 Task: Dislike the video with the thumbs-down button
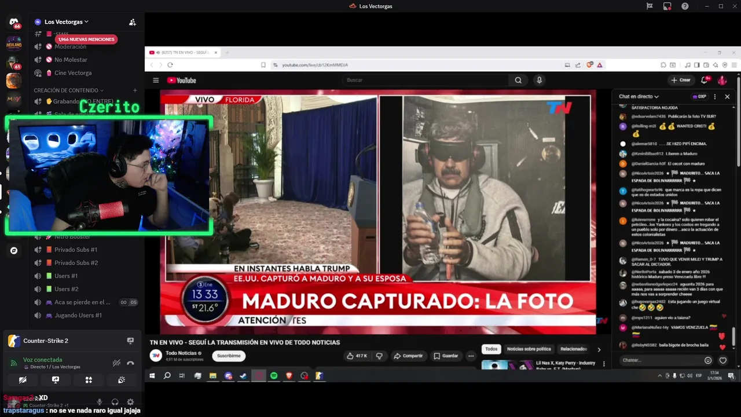click(379, 356)
